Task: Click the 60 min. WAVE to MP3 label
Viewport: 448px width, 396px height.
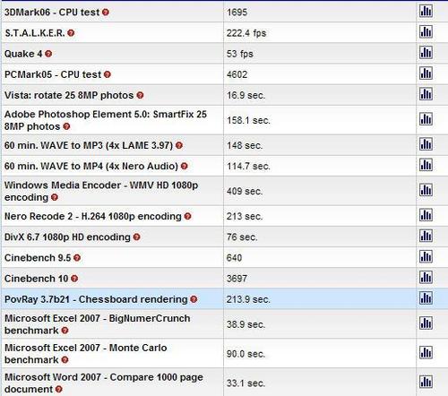Action: pos(89,145)
